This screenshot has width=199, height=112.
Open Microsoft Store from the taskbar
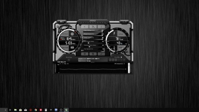point(21,110)
